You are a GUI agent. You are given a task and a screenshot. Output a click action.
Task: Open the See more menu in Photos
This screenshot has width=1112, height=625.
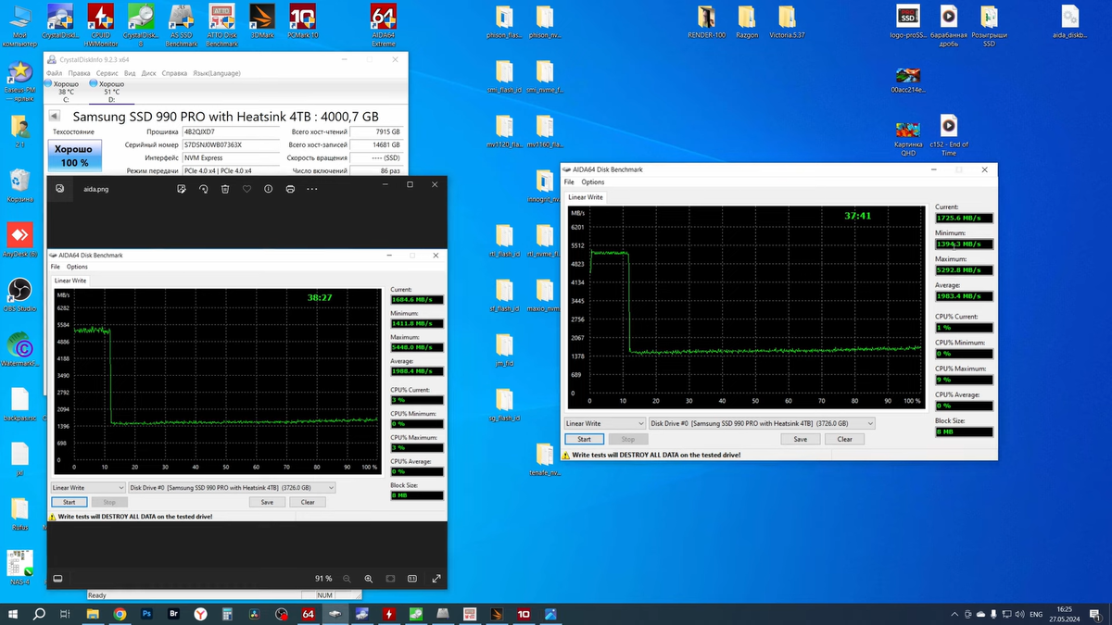pos(312,188)
